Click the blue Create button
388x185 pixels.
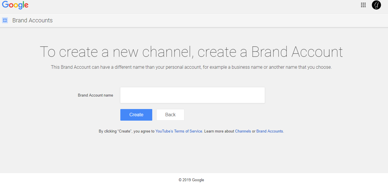point(136,115)
